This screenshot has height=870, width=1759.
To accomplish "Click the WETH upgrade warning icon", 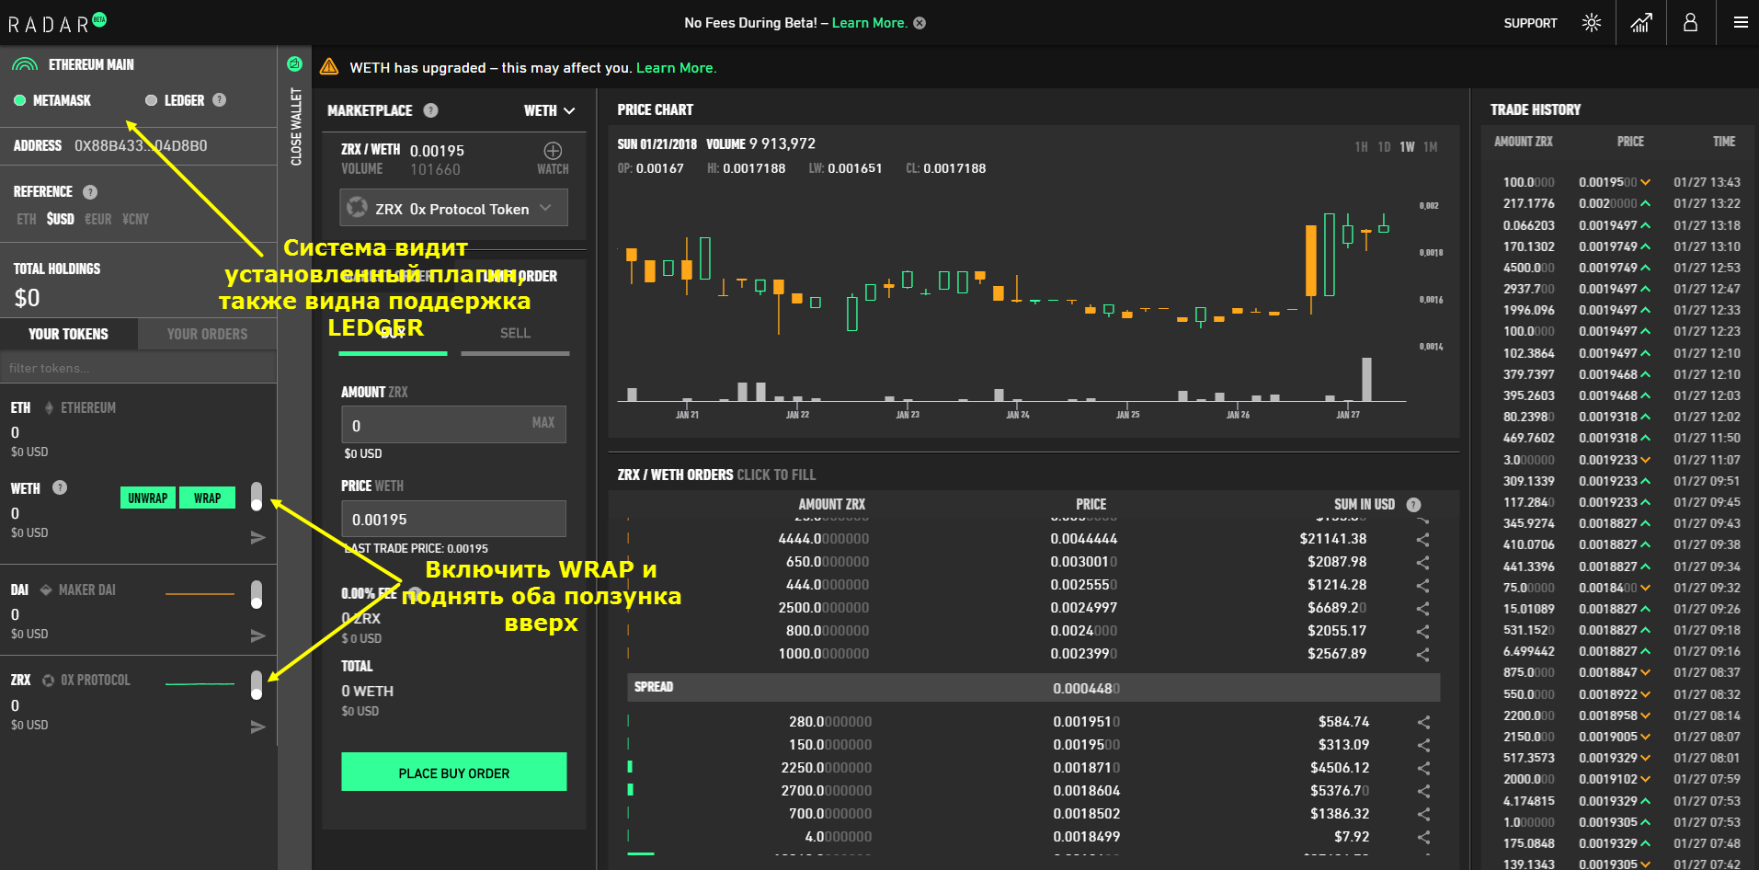I will pos(329,67).
